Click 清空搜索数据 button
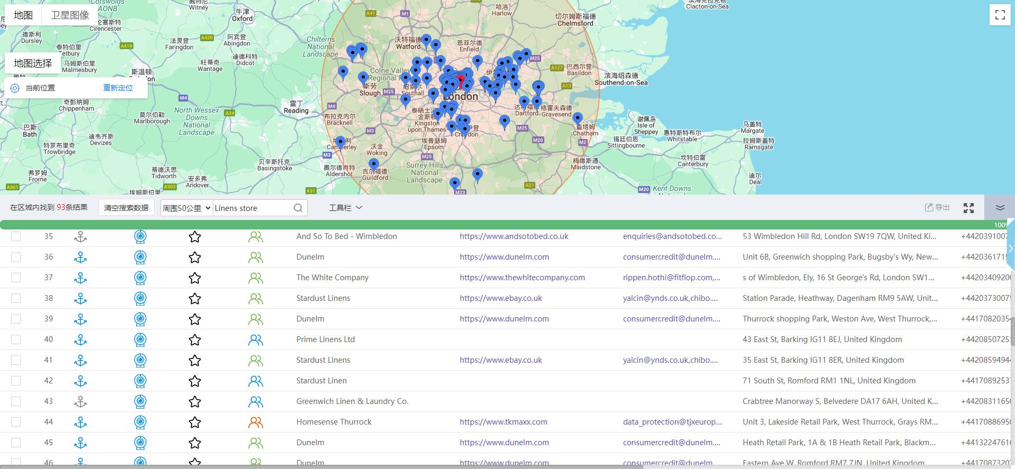Image resolution: width=1015 pixels, height=469 pixels. [126, 208]
